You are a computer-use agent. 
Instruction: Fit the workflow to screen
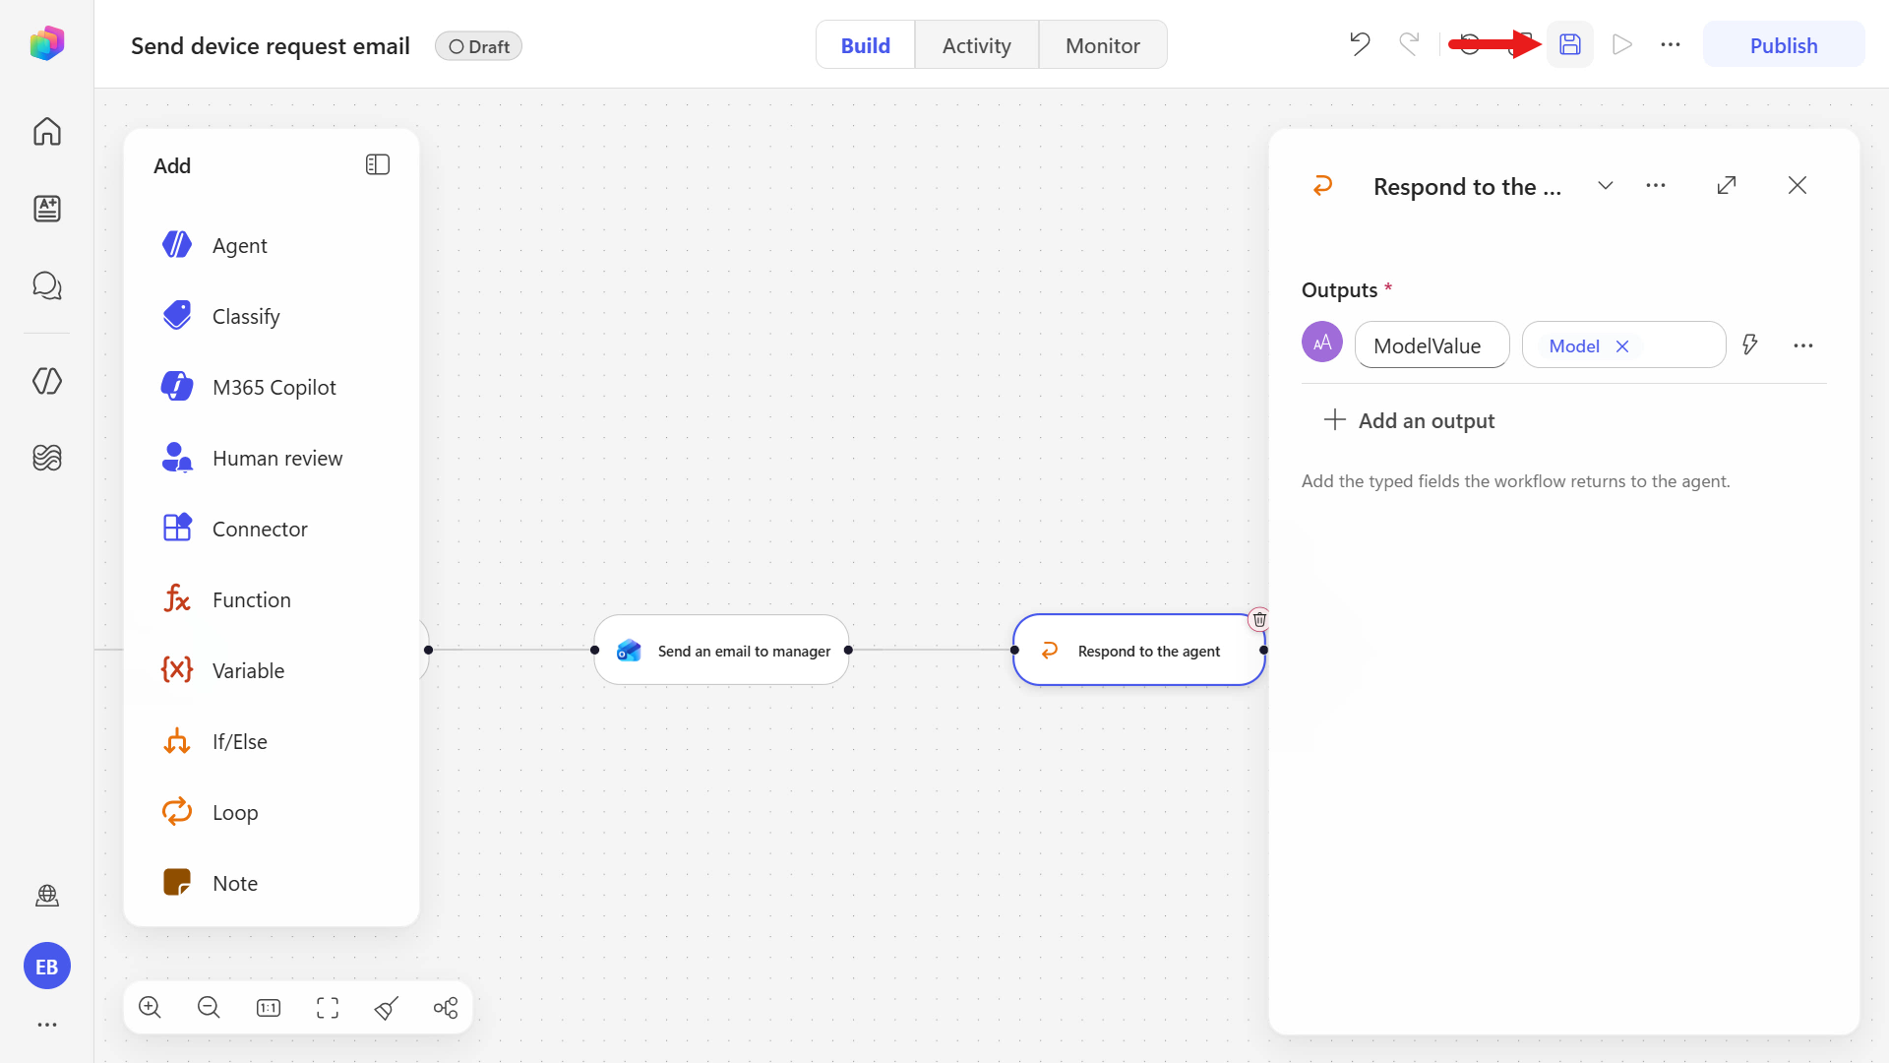pyautogui.click(x=328, y=1007)
